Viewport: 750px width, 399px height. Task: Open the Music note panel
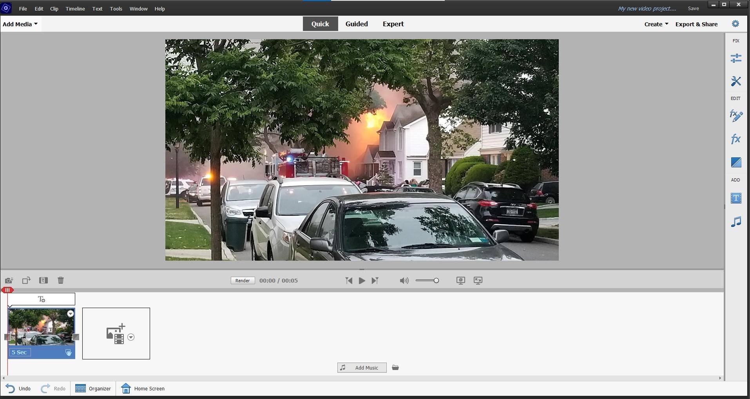click(x=736, y=222)
